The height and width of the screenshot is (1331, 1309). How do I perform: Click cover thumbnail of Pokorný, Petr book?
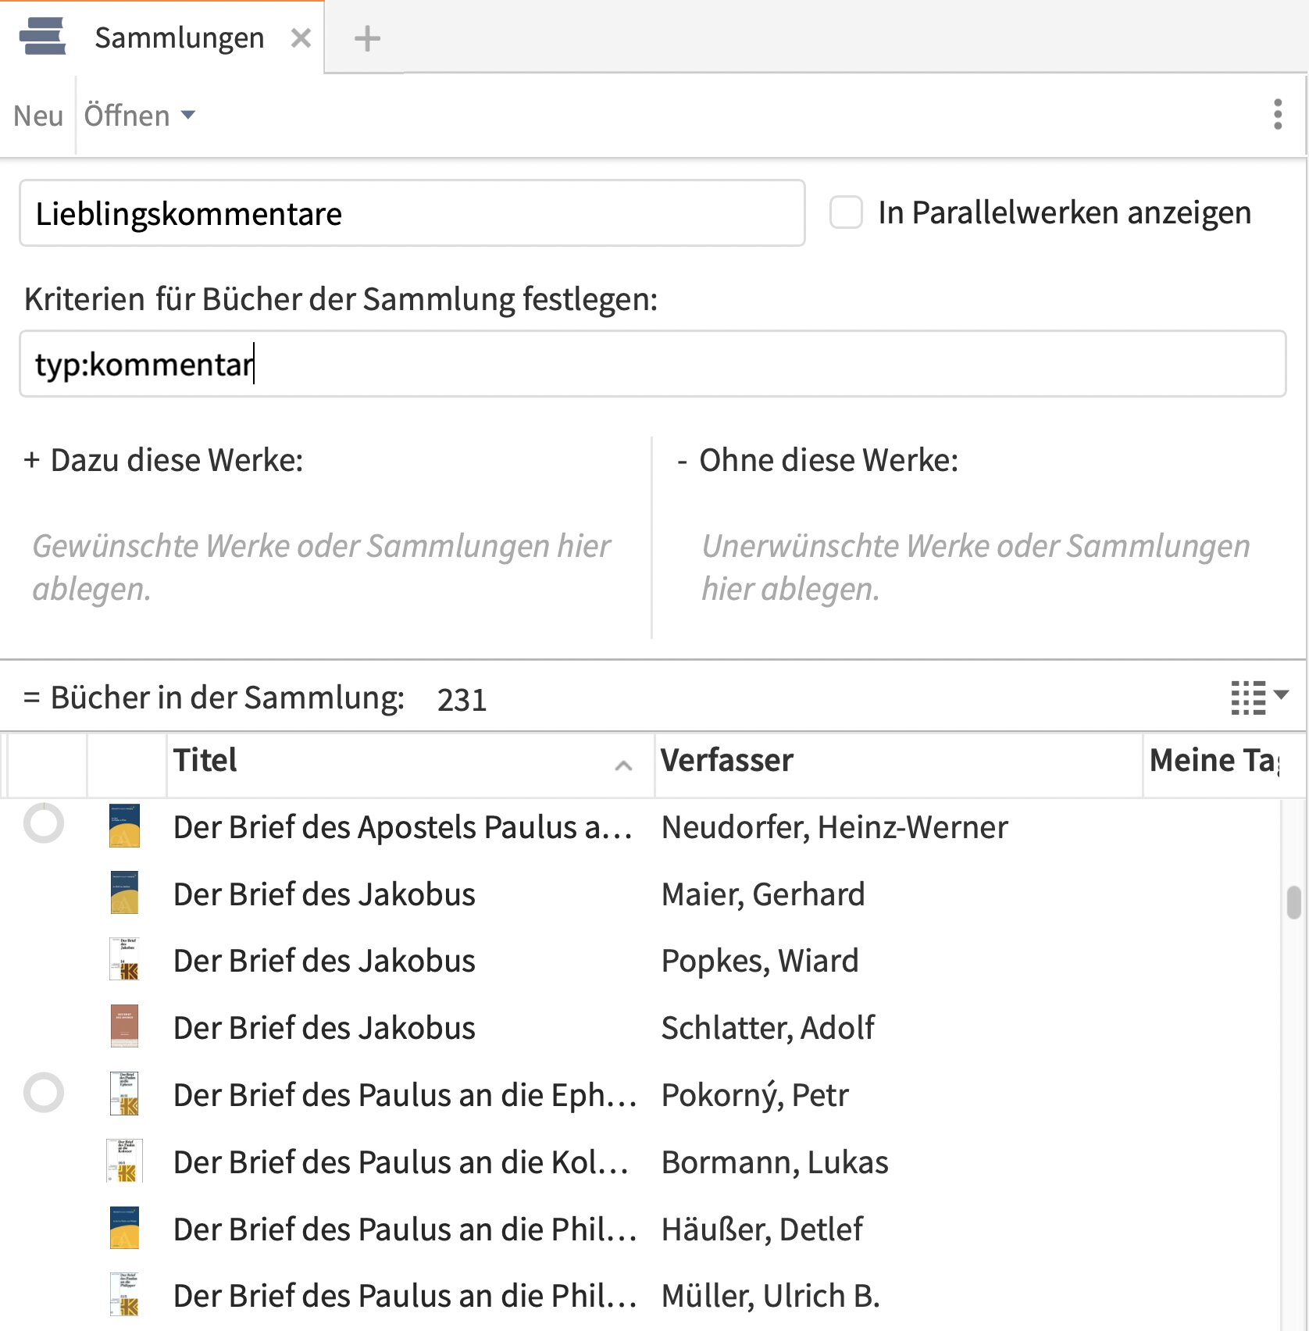124,1094
